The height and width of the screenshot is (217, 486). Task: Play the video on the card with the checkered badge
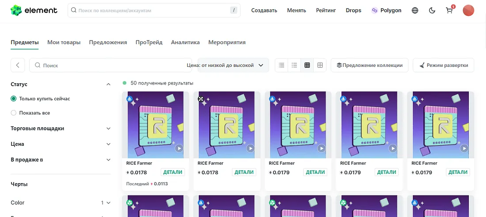tap(250, 148)
